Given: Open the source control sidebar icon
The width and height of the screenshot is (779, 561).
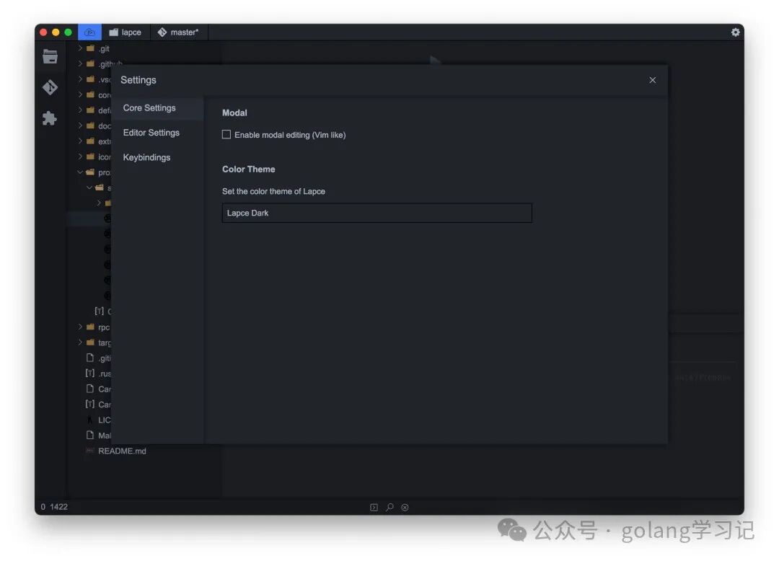Looking at the screenshot, I should pos(50,87).
